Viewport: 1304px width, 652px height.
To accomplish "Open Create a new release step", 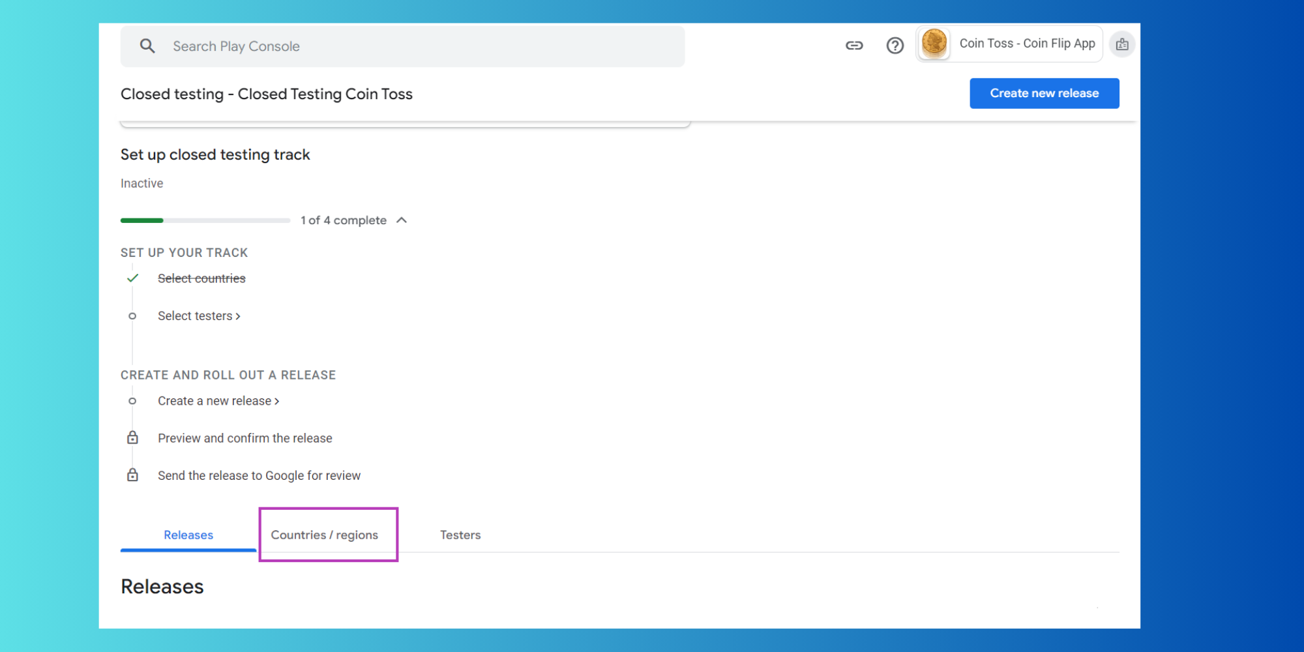I will click(x=218, y=401).
